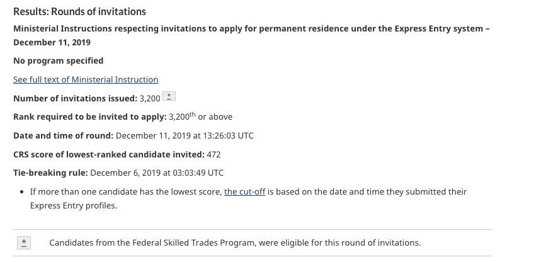
Task: Click the Tie-breaking rule label
Action: [x=50, y=173]
